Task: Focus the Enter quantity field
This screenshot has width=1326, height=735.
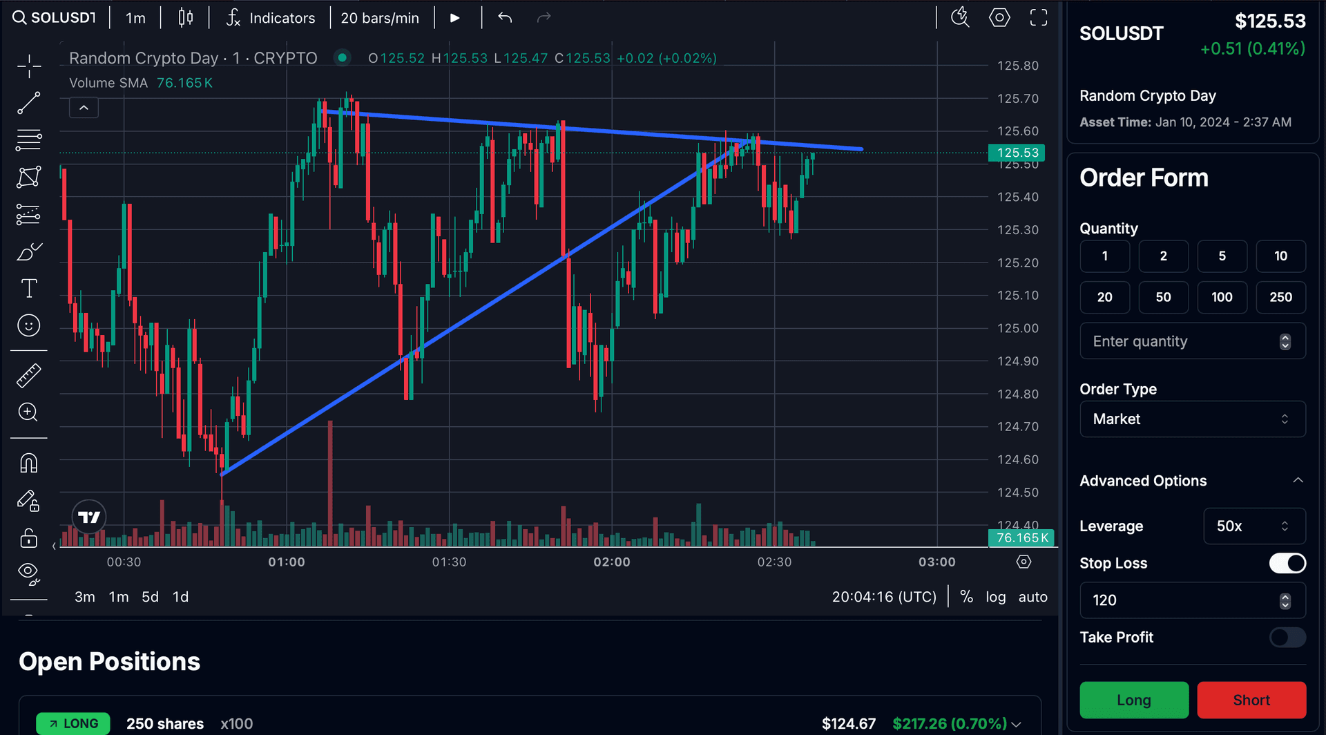Action: [x=1193, y=341]
